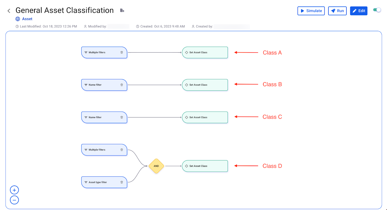
Task: Zoom in using the plus button
Action: click(x=14, y=190)
